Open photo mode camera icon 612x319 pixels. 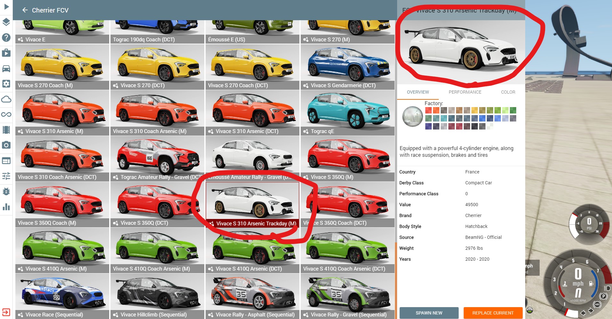point(6,145)
